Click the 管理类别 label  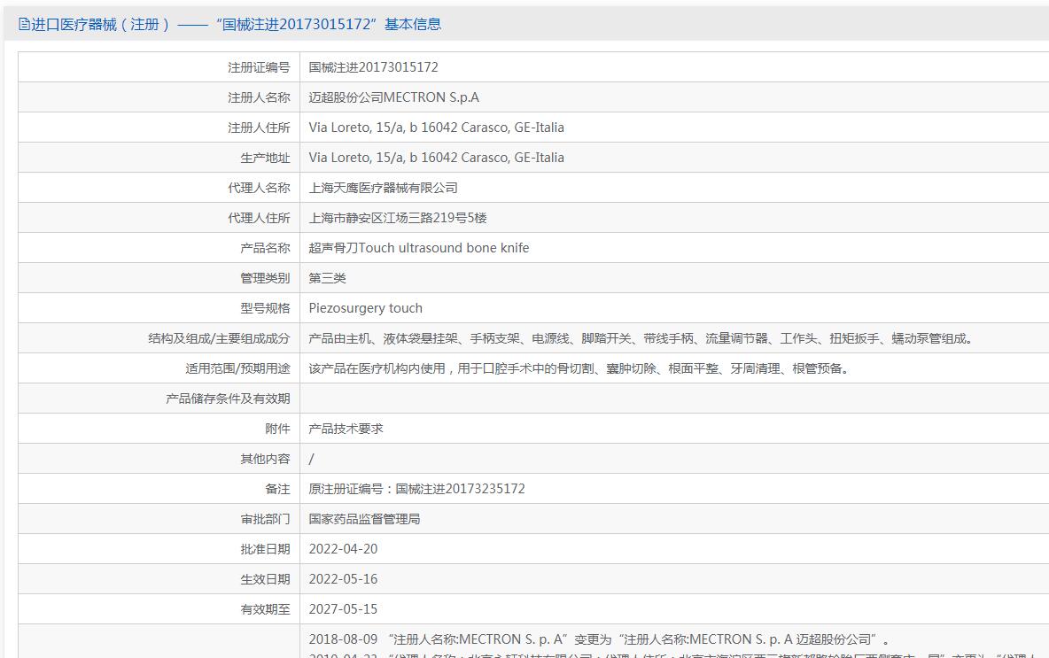265,278
